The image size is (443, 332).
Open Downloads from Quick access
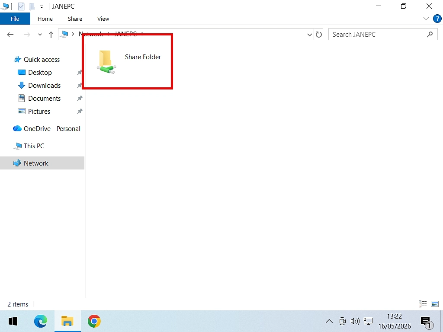[45, 86]
